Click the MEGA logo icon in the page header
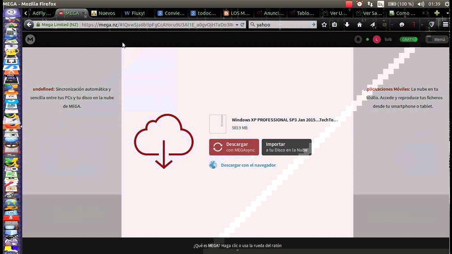Screen dimensions: 452x254 click(30, 40)
